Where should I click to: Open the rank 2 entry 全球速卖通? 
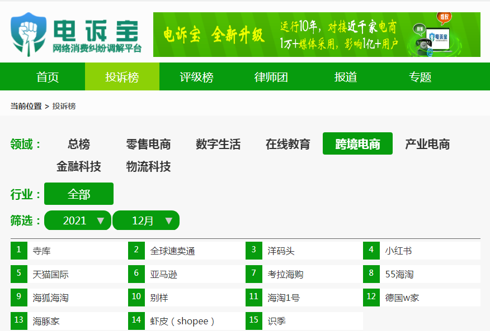(187, 251)
